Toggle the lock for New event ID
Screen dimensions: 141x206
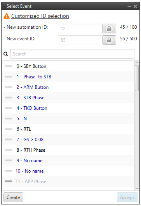pos(109,40)
